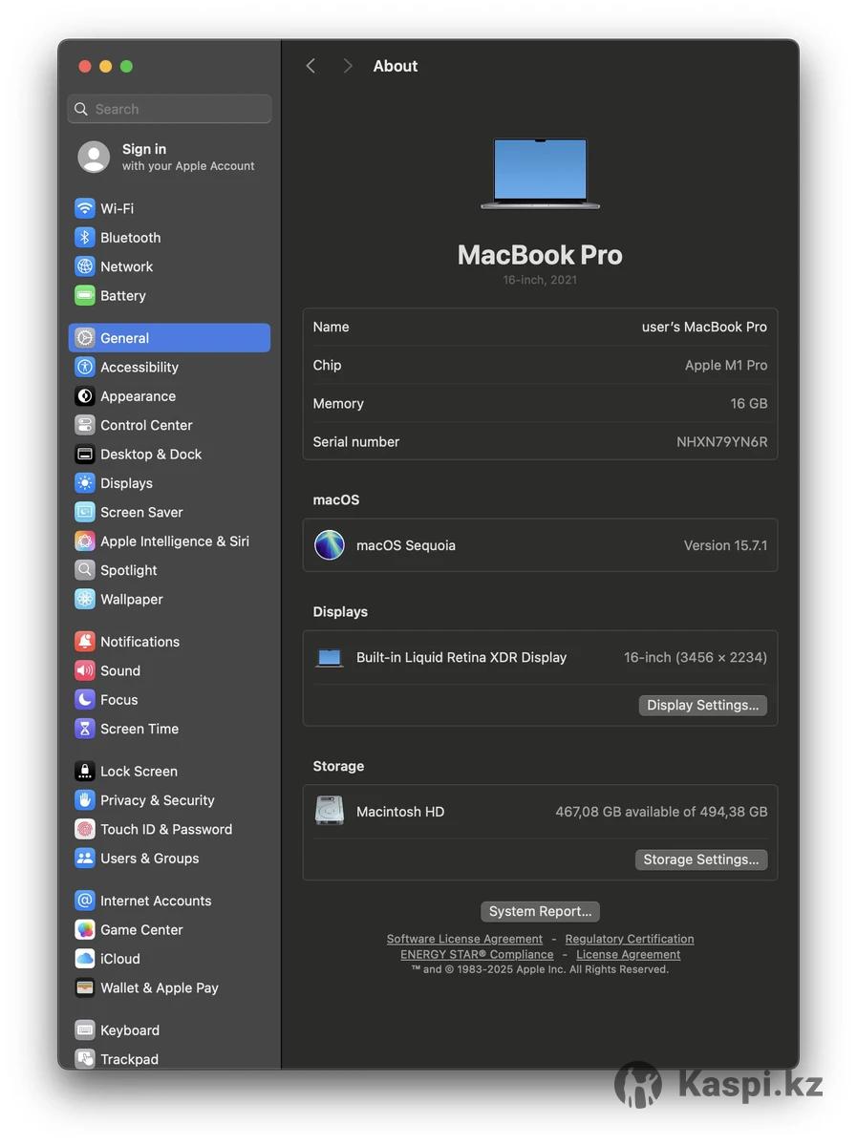The image size is (857, 1146).
Task: Open the Wi-Fi settings icon
Action: click(x=85, y=208)
